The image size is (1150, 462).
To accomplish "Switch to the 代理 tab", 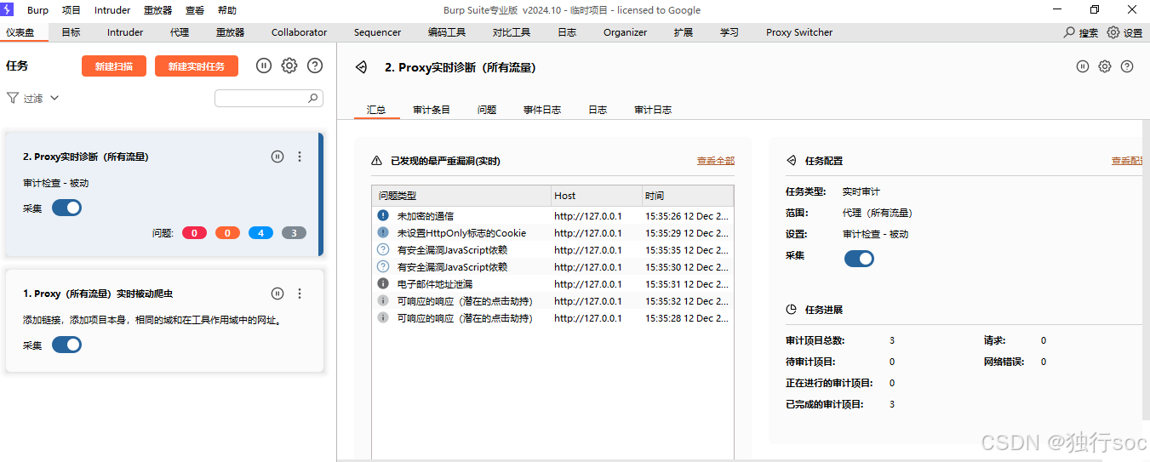I will click(x=180, y=32).
